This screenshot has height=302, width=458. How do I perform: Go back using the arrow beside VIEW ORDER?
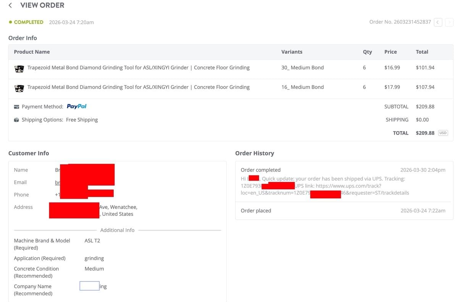10,5
